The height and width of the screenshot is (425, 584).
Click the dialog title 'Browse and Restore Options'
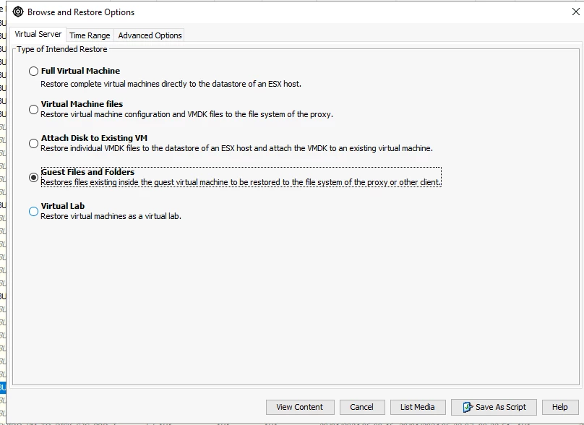[x=81, y=12]
